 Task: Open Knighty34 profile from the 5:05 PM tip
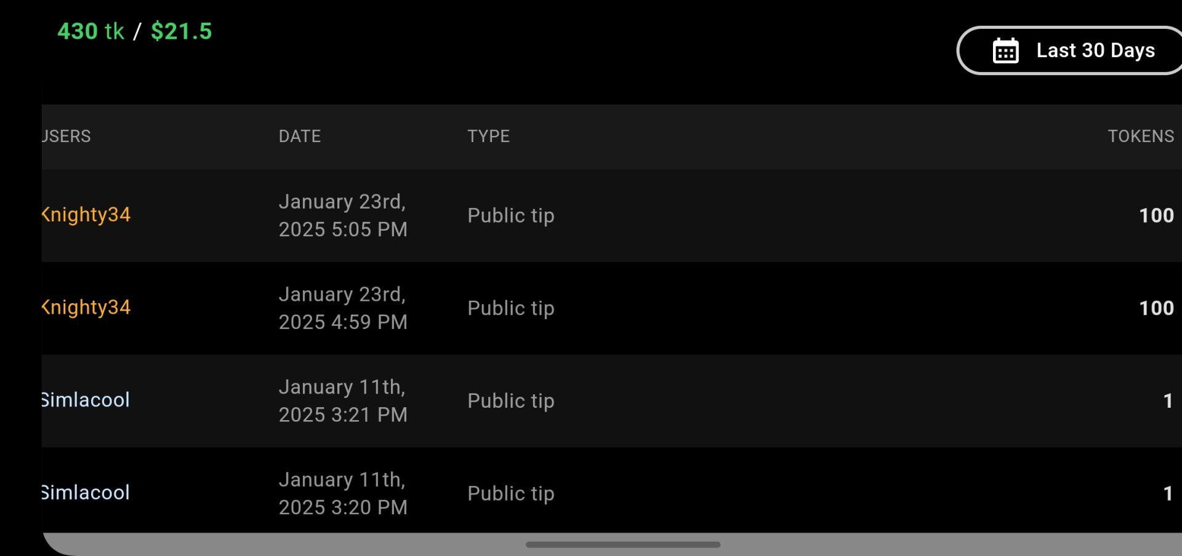(x=86, y=215)
